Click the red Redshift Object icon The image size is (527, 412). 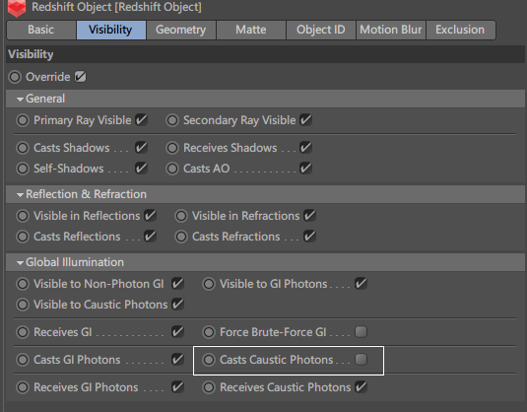[16, 8]
